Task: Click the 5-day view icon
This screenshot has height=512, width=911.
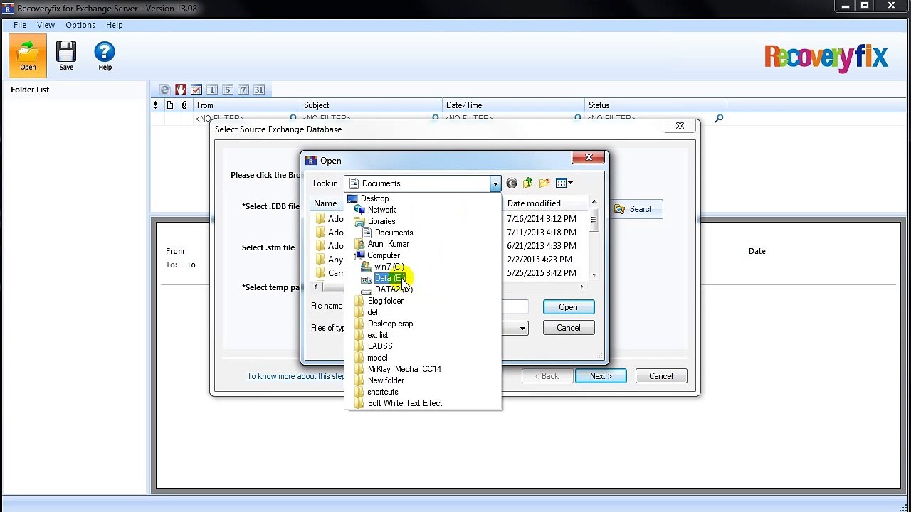Action: pyautogui.click(x=228, y=90)
